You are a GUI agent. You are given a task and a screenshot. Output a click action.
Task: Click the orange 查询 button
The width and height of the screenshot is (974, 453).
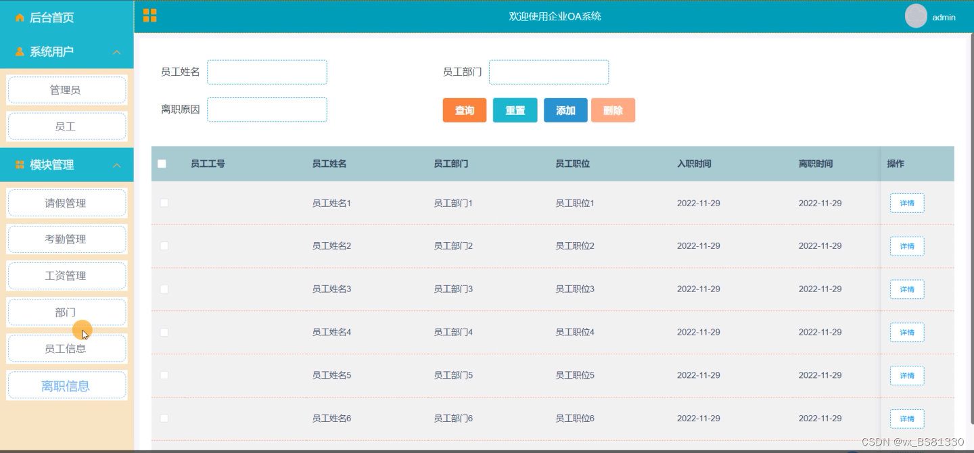coord(465,110)
